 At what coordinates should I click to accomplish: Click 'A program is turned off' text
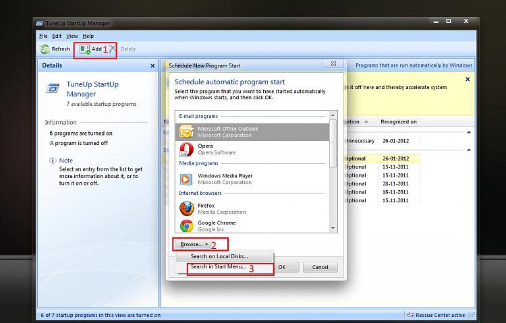pyautogui.click(x=79, y=143)
